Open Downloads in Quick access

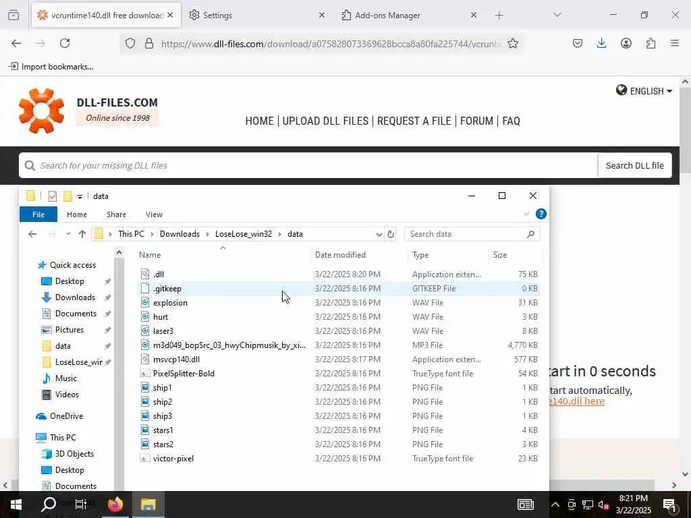tap(75, 297)
